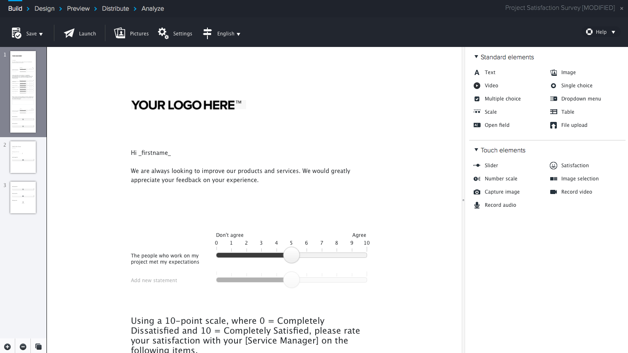Select the Table element icon
The image size is (628, 353).
[x=554, y=112]
